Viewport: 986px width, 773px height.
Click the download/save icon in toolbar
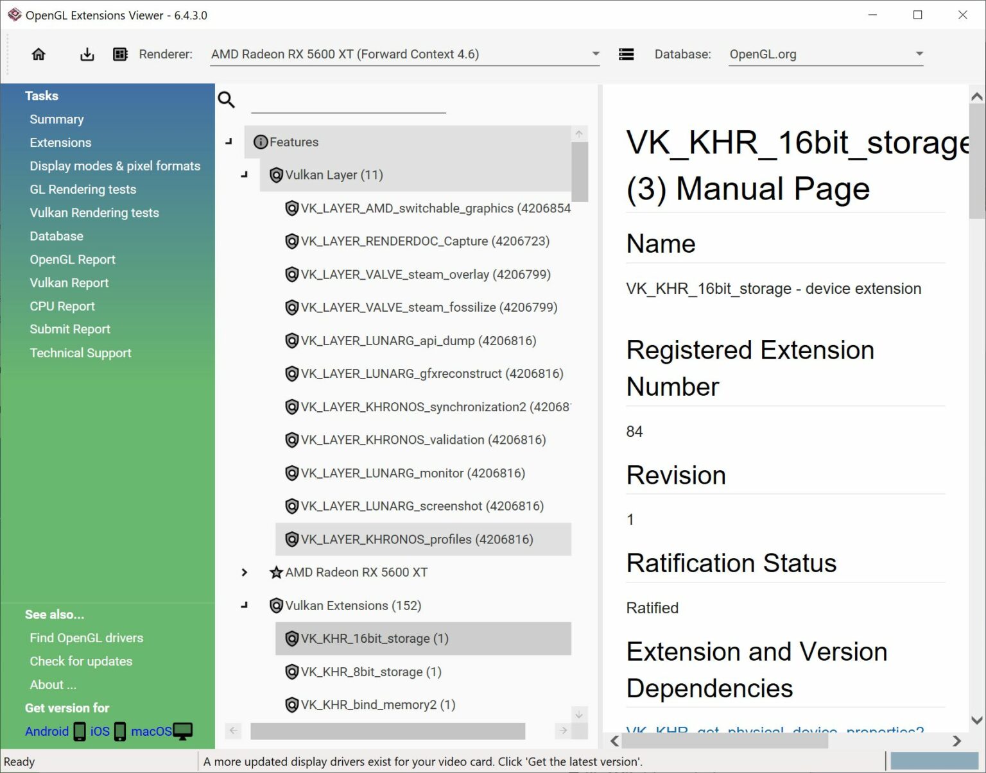pos(87,55)
